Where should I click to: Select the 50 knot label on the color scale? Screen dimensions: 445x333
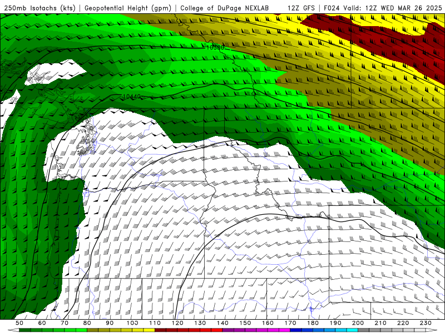(x=19, y=323)
